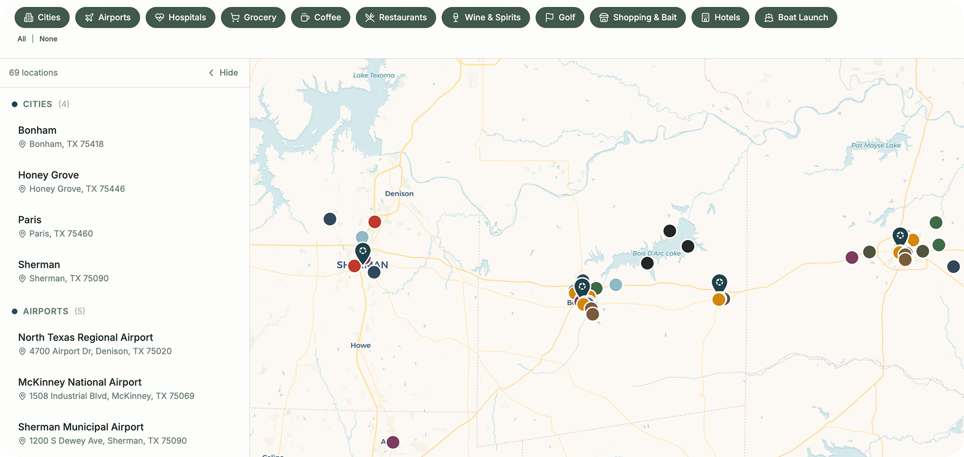Image resolution: width=964 pixels, height=457 pixels.
Task: Toggle the Airports category filter
Action: 108,18
